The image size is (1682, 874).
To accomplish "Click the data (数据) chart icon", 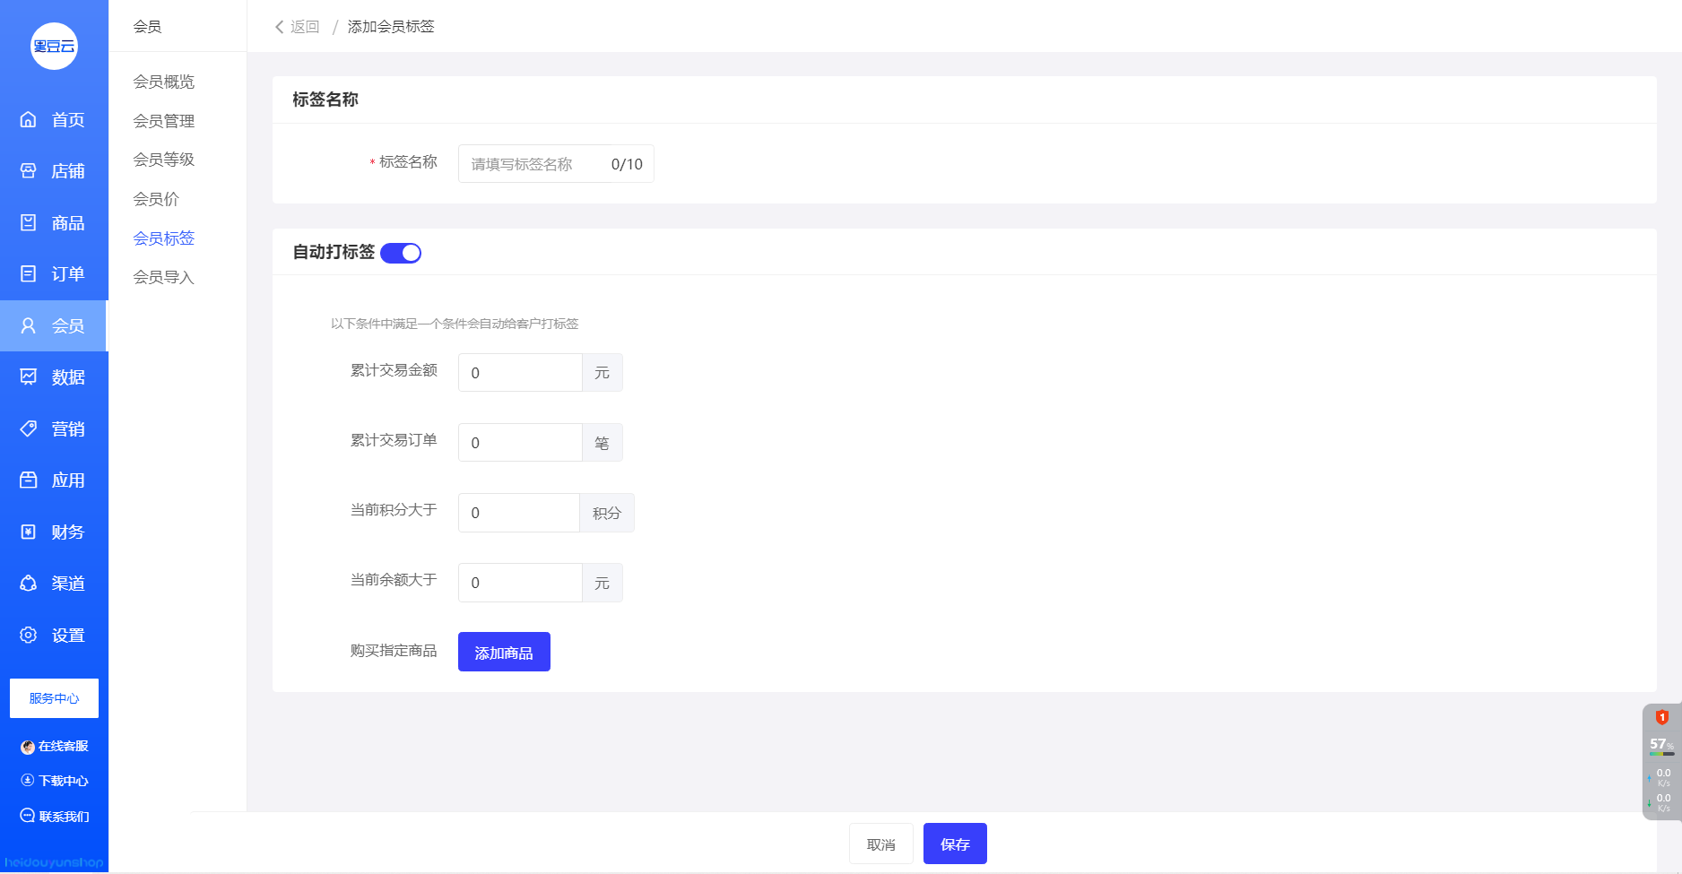I will (x=29, y=376).
